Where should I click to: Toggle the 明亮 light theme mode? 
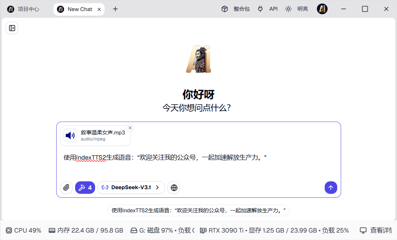(297, 9)
